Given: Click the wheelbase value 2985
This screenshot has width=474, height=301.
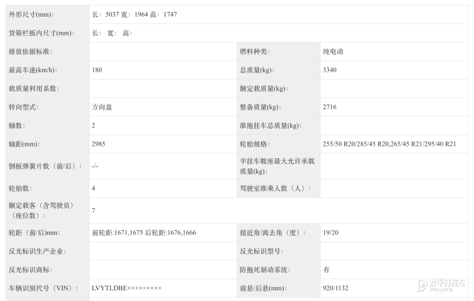Looking at the screenshot, I should (99, 144).
